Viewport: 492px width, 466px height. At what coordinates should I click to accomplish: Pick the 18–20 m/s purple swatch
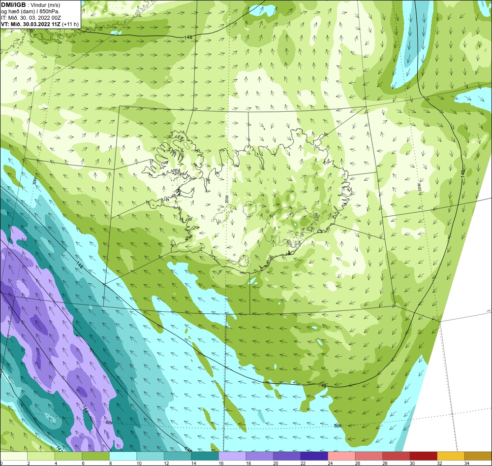point(259,456)
